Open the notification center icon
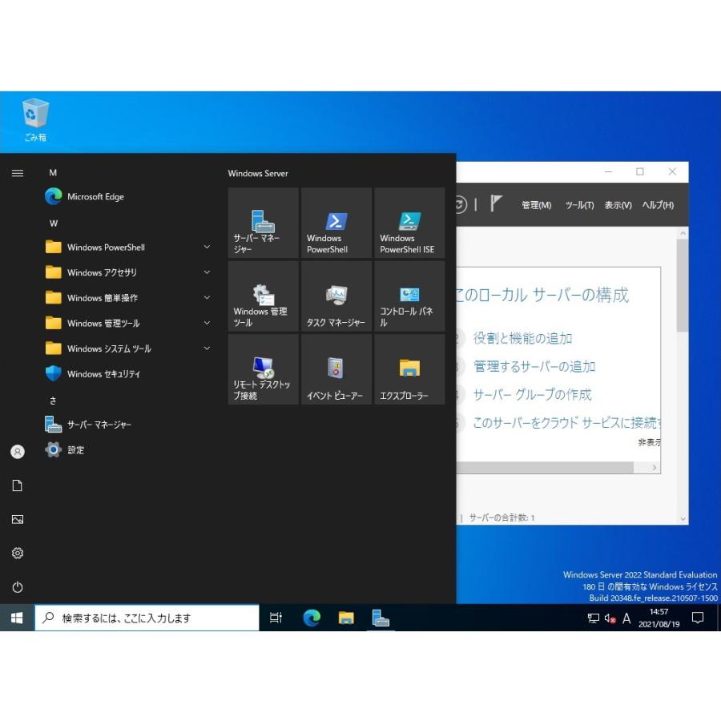 click(698, 618)
